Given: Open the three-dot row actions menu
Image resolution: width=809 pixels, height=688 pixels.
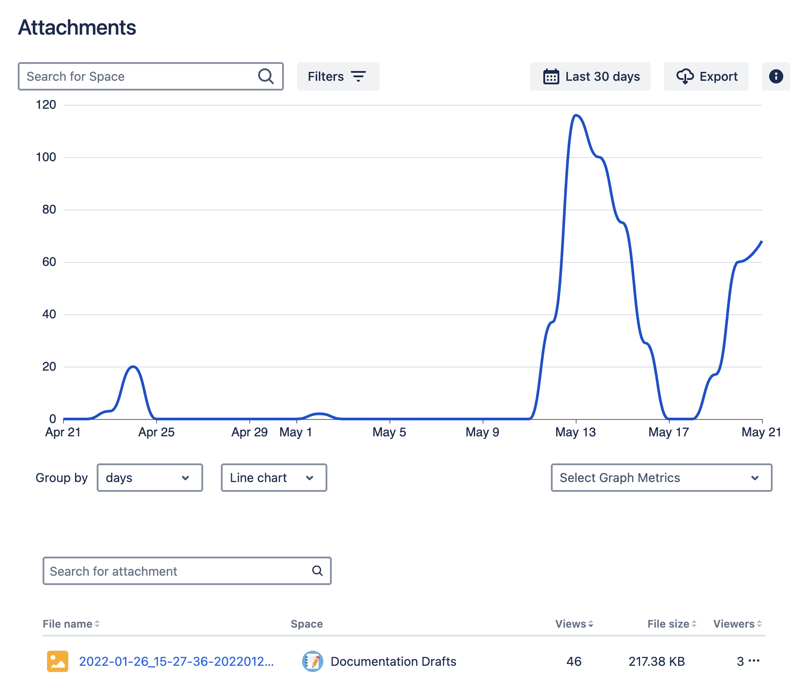Looking at the screenshot, I should [x=754, y=661].
